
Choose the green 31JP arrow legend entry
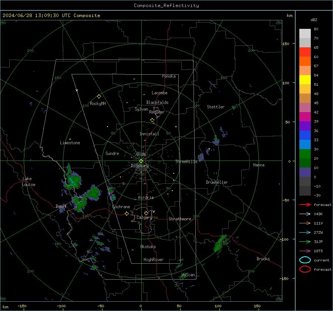tap(305, 241)
